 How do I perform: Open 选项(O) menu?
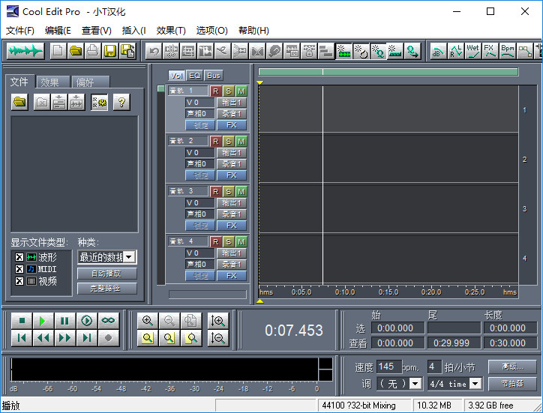point(211,31)
